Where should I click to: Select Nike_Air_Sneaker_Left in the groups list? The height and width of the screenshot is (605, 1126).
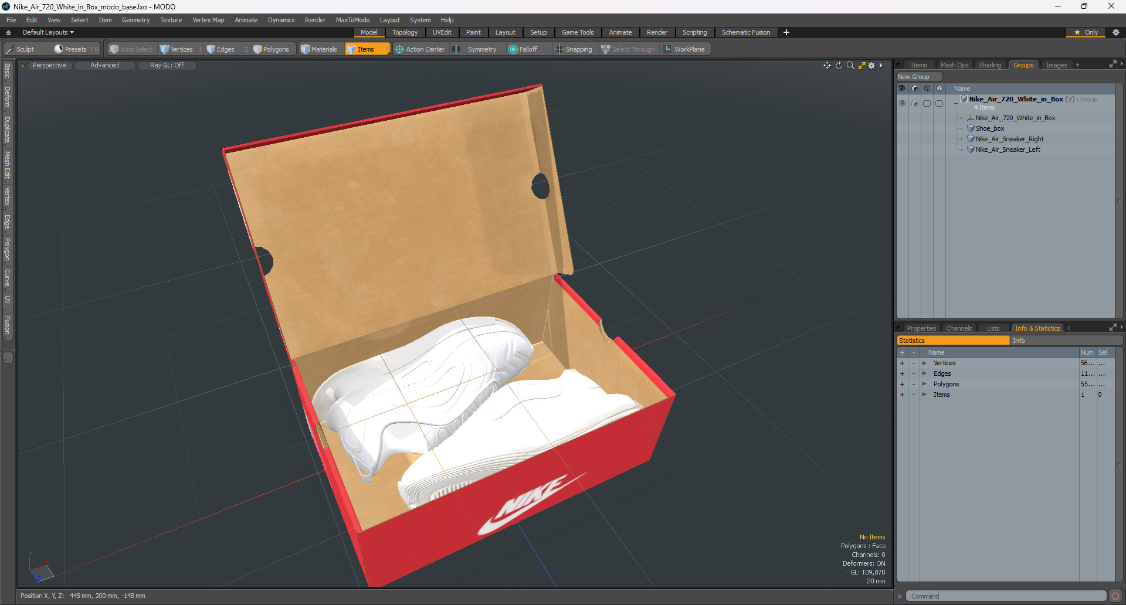[x=1008, y=149]
